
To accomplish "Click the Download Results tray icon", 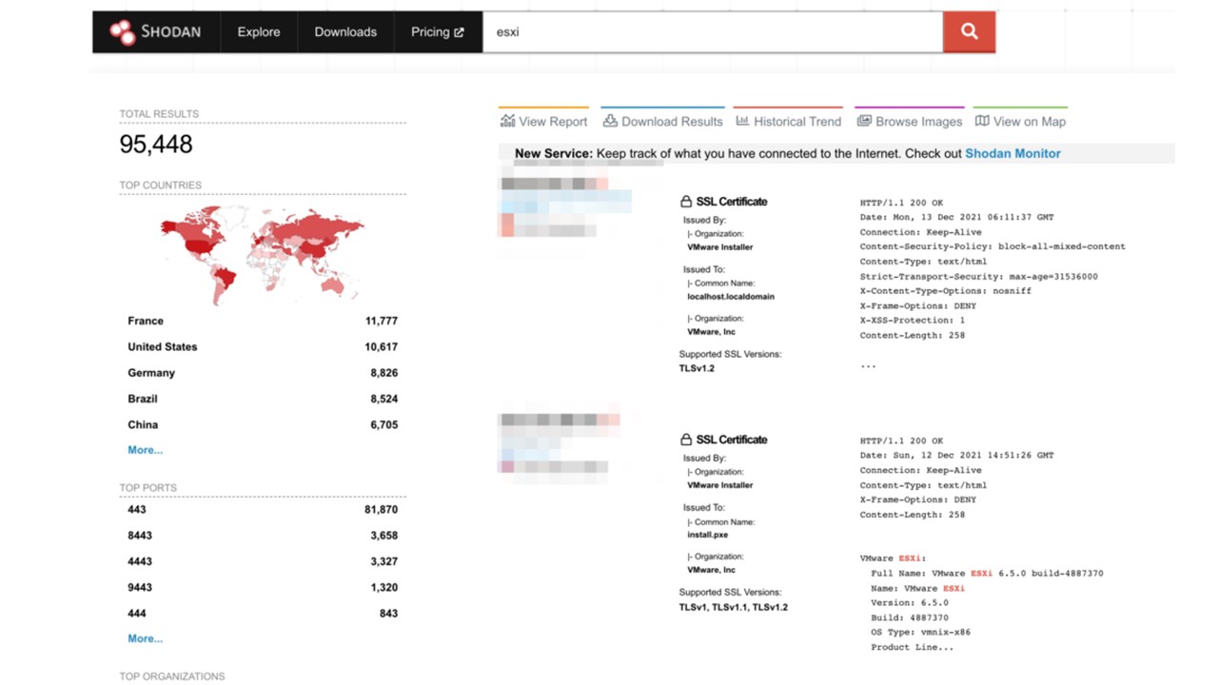I will coord(610,121).
